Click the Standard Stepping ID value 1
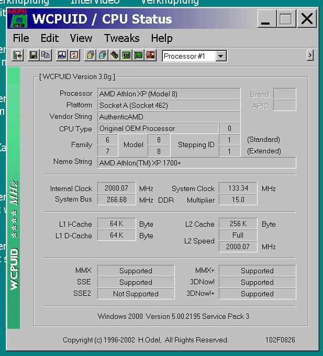The width and height of the screenshot is (323, 356). point(229,140)
